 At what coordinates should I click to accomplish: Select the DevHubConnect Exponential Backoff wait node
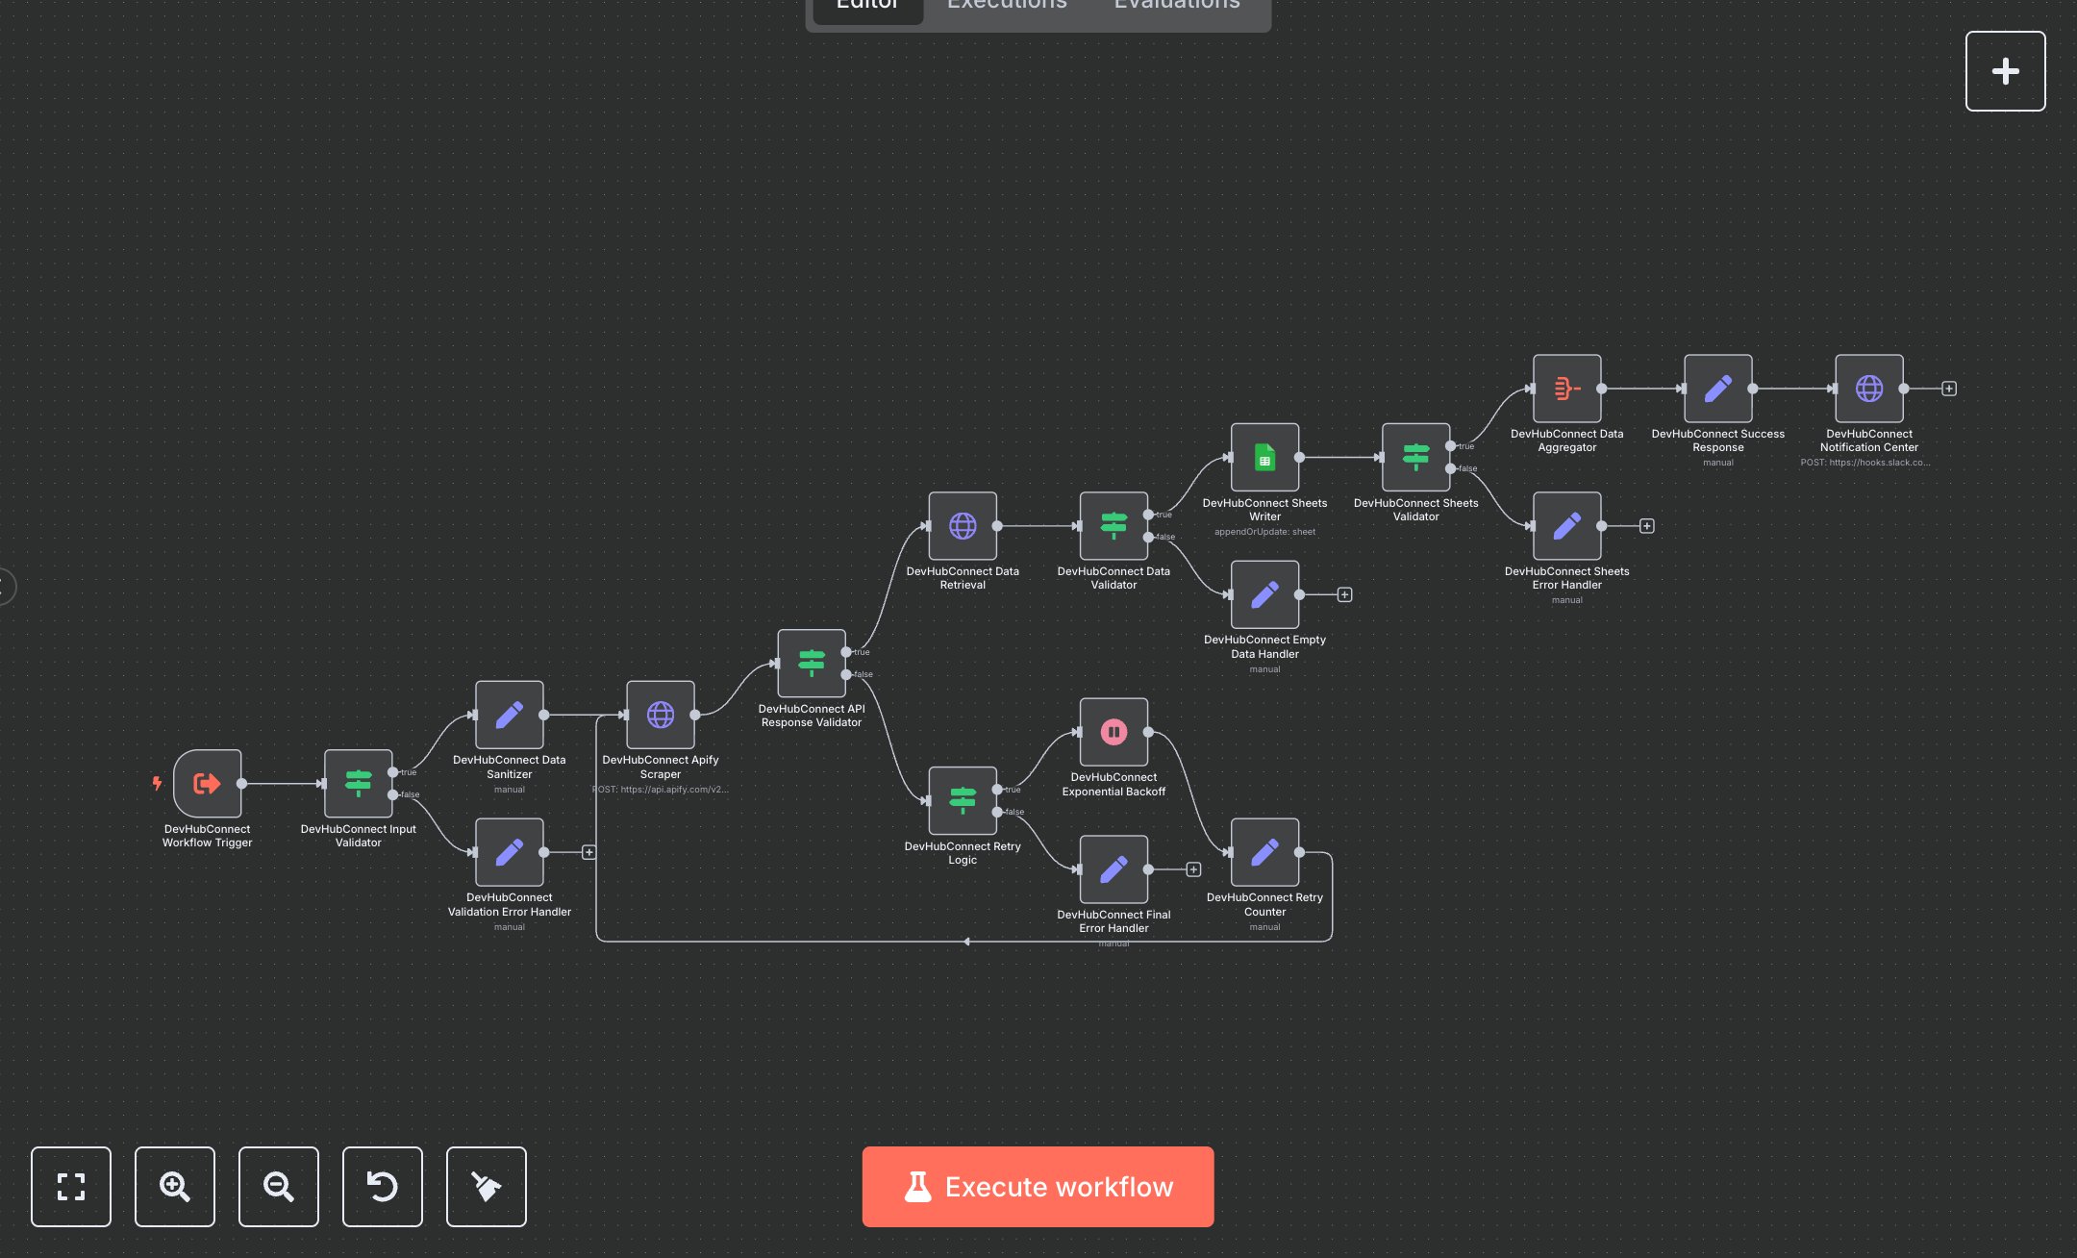point(1114,732)
